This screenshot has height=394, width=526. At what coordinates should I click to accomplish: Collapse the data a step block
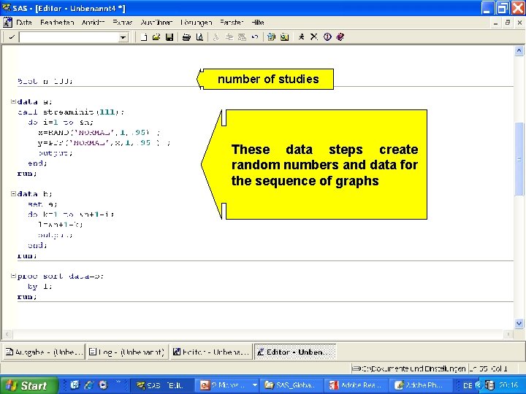click(13, 101)
